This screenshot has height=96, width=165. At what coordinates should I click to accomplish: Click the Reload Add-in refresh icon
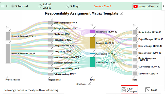(x=40, y=6)
